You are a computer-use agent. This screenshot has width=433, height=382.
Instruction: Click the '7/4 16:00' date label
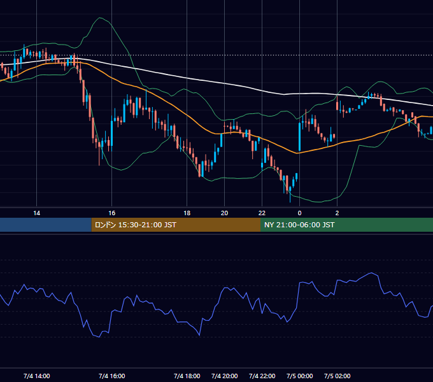click(112, 376)
